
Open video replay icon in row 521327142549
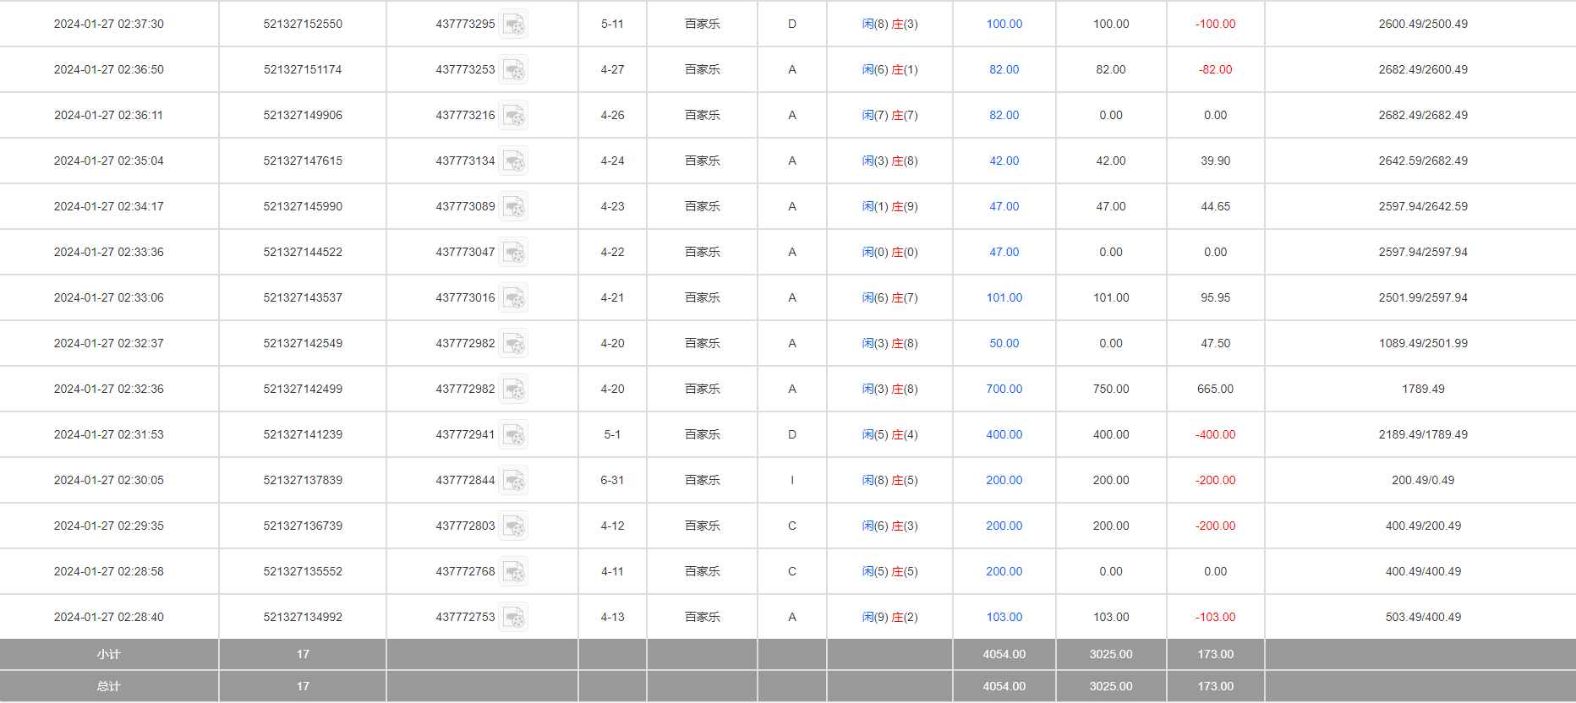tap(513, 343)
